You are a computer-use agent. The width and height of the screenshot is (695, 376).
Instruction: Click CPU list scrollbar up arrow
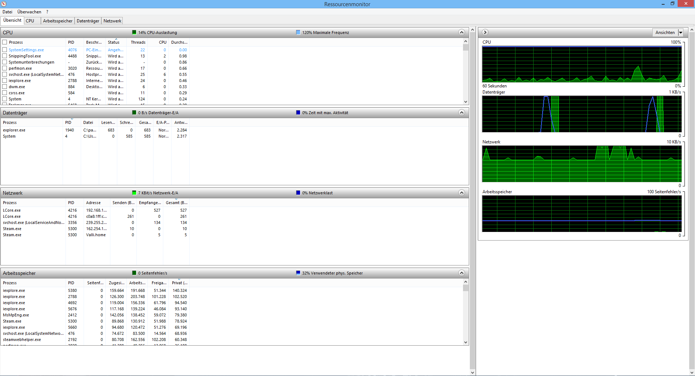click(x=466, y=41)
